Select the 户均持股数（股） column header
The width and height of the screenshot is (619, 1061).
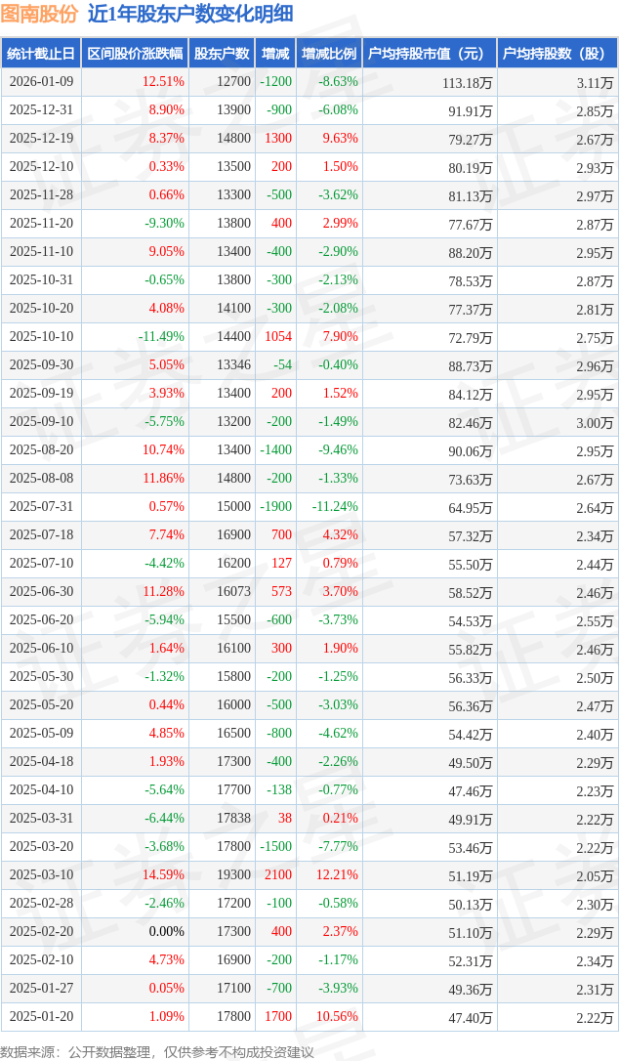coord(557,54)
